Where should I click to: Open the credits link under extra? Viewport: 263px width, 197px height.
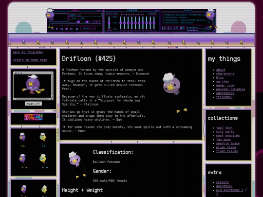click(223, 182)
